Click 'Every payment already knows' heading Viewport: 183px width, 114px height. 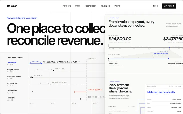120,88
